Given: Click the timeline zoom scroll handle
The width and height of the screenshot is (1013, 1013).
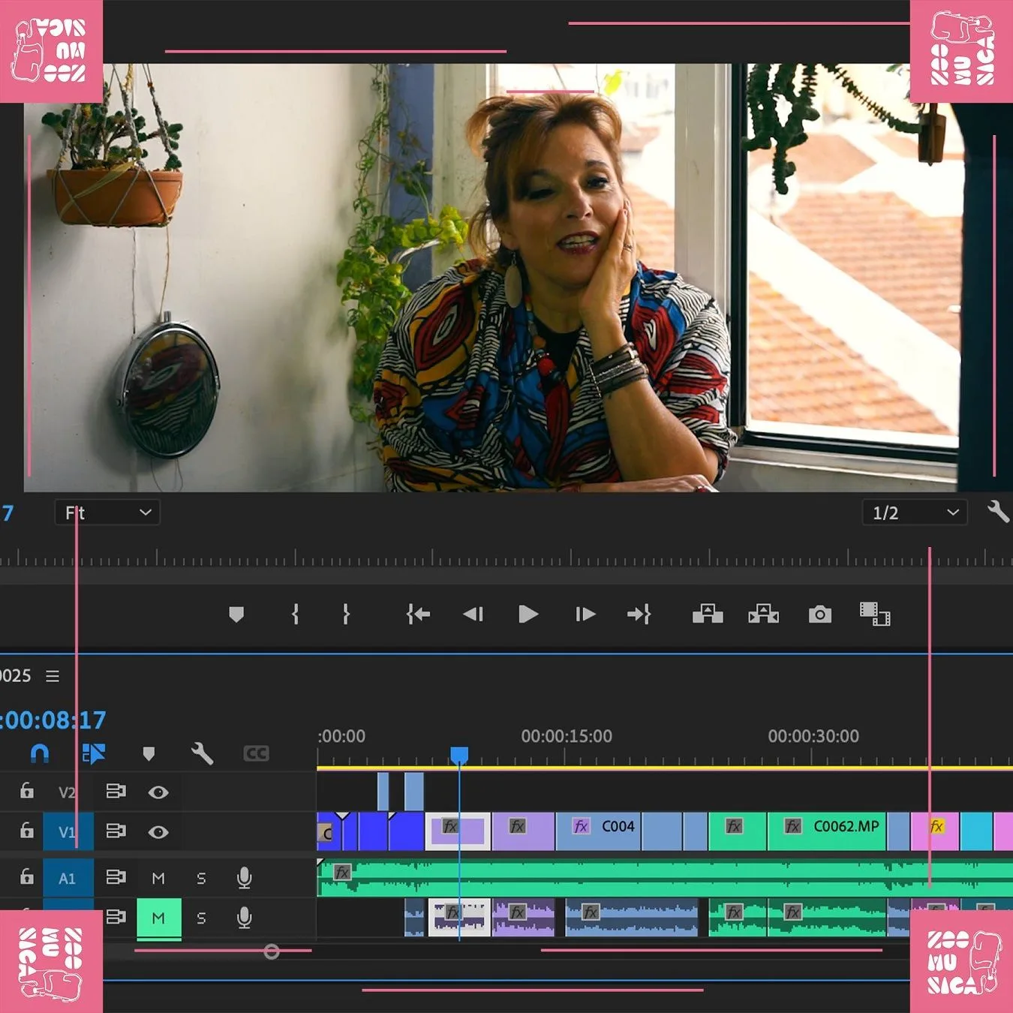Looking at the screenshot, I should pos(272,951).
